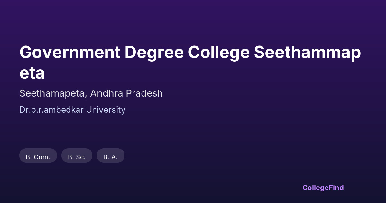Click the wrapped title fragment 'eta'
The image size is (386, 203).
pos(32,73)
